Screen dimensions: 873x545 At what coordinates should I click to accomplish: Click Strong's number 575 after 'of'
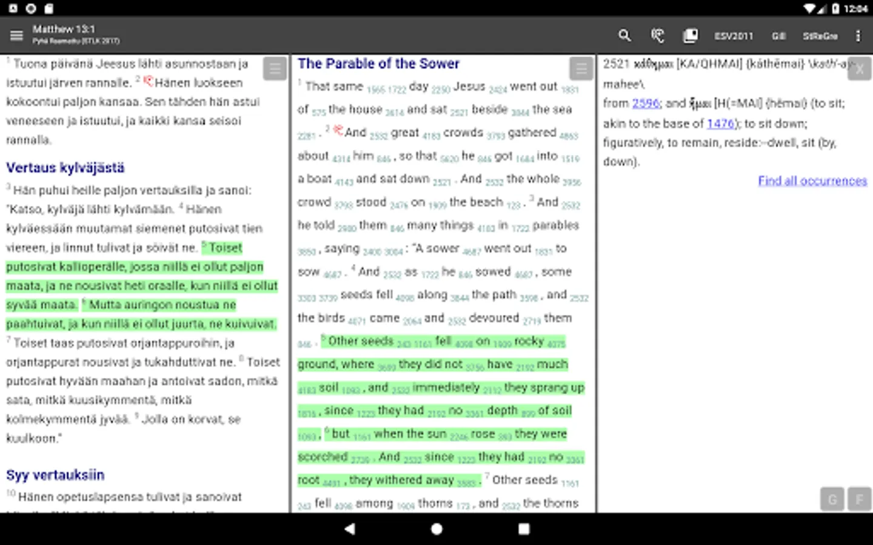(x=319, y=113)
